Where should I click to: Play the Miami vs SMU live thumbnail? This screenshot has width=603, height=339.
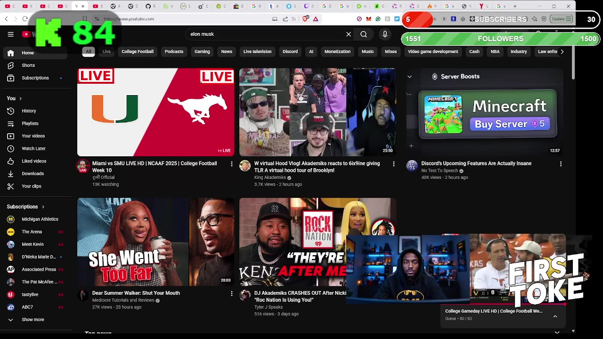(155, 112)
